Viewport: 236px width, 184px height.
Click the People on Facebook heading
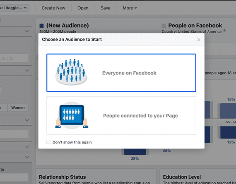click(x=195, y=26)
